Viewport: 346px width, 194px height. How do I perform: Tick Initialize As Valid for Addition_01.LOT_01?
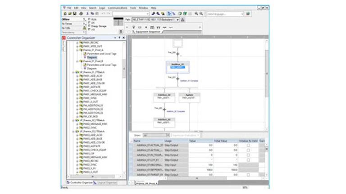click(248, 160)
